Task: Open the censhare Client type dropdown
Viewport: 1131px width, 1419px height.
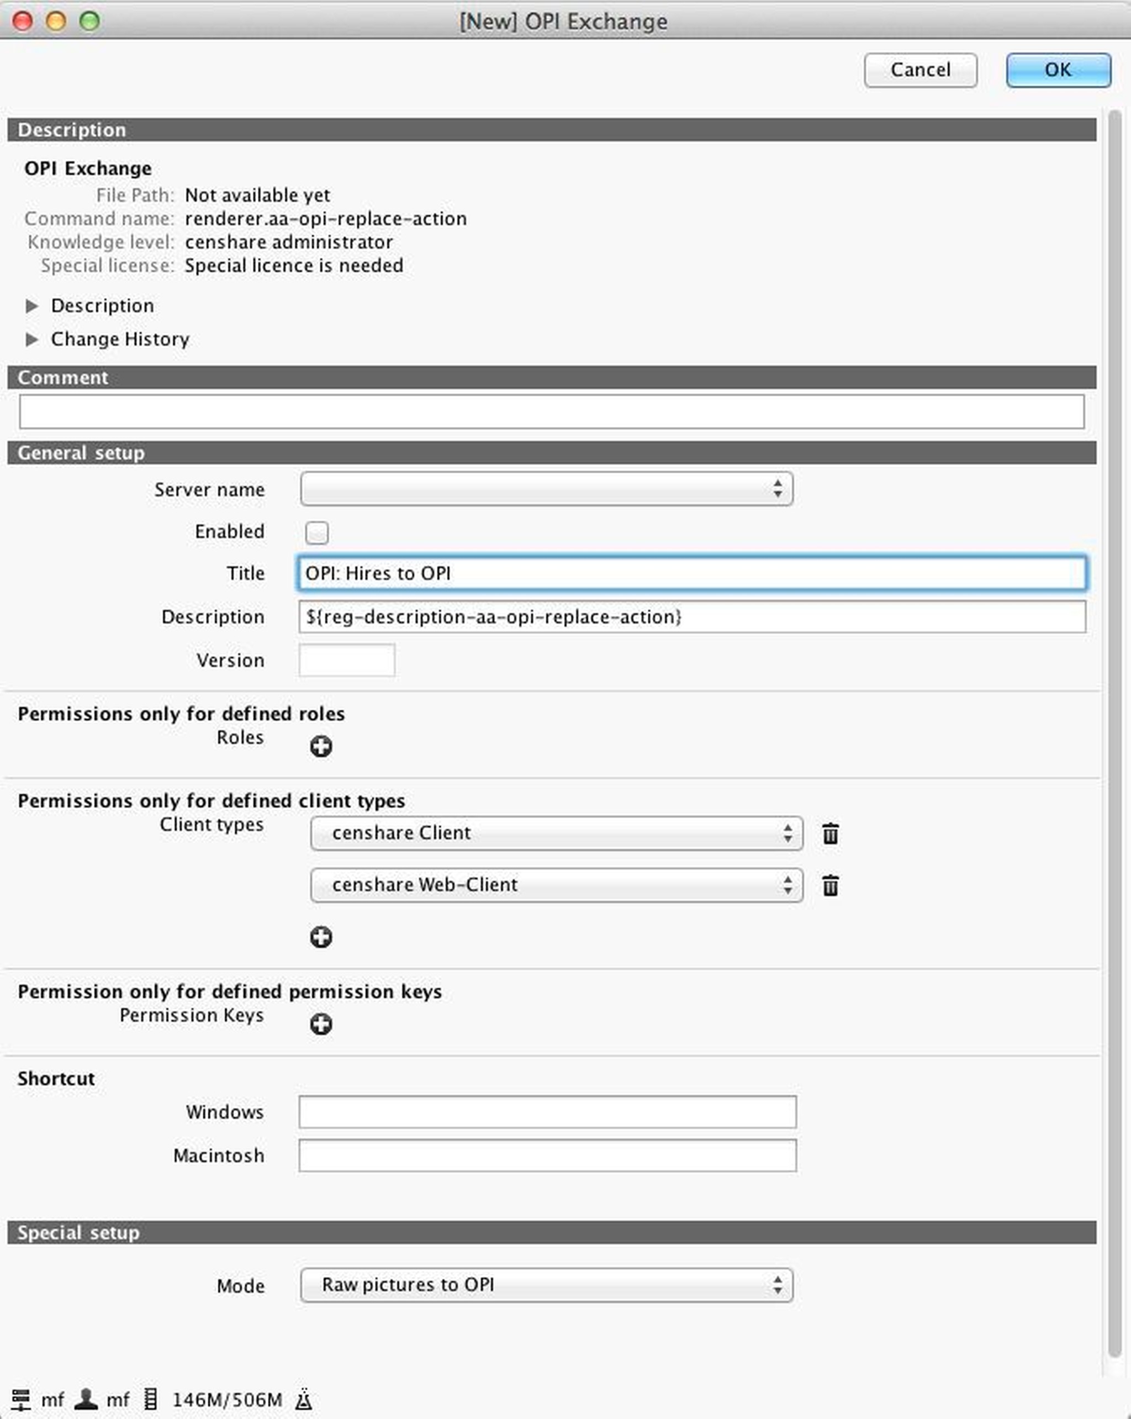Action: pyautogui.click(x=556, y=834)
